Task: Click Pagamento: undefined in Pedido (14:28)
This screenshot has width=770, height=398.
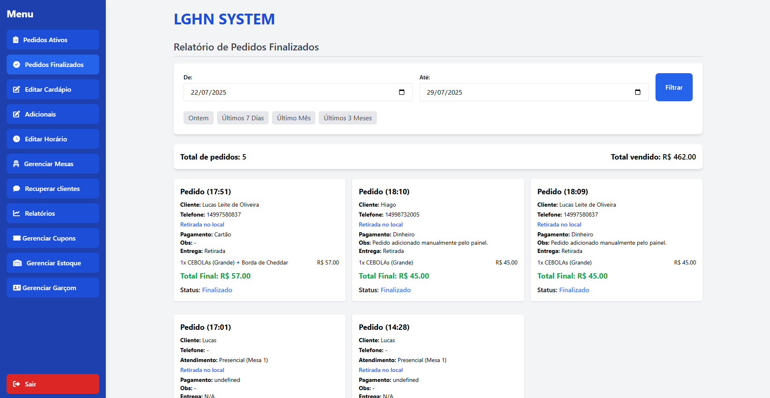Action: pyautogui.click(x=389, y=380)
